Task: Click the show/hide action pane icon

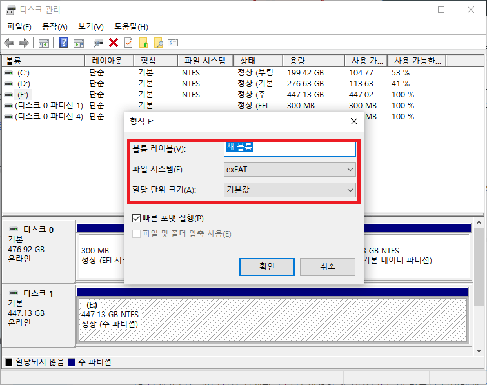Action: click(79, 43)
